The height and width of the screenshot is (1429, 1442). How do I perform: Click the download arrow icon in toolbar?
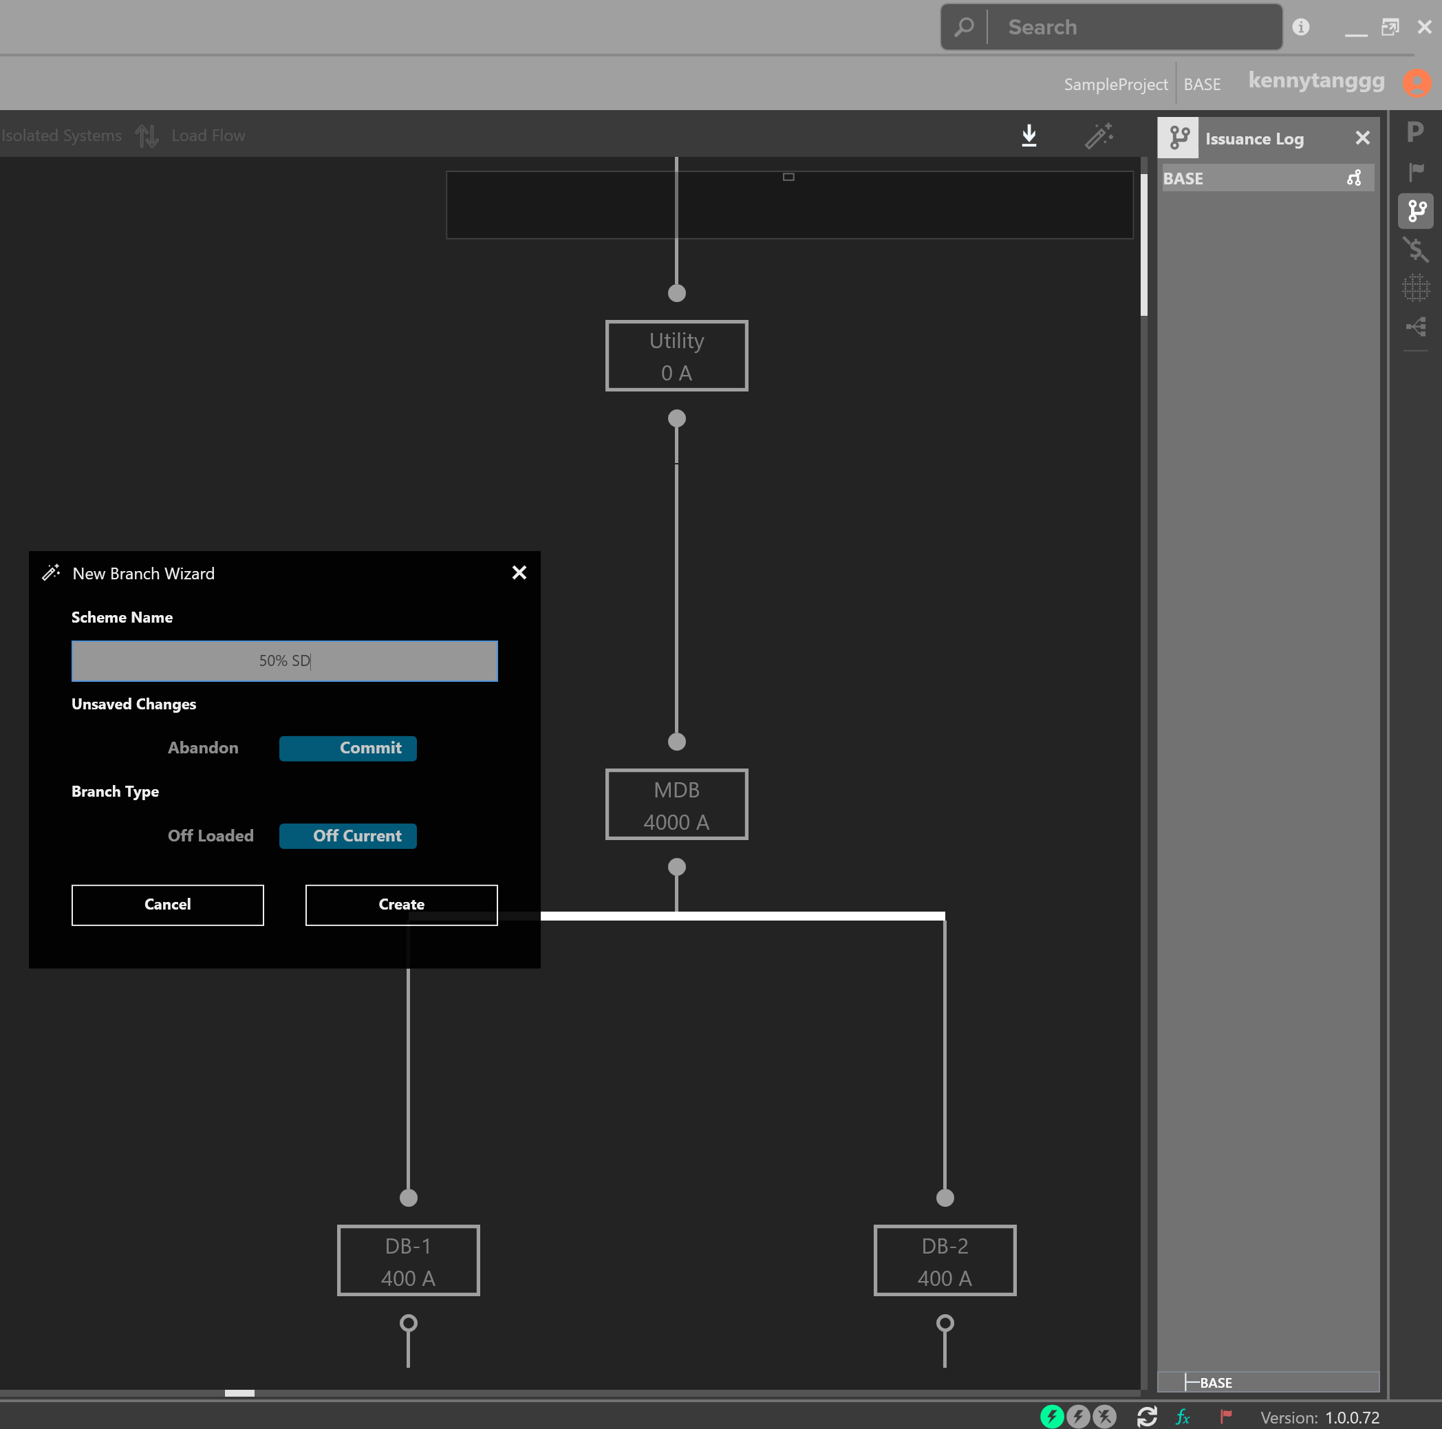(x=1029, y=136)
